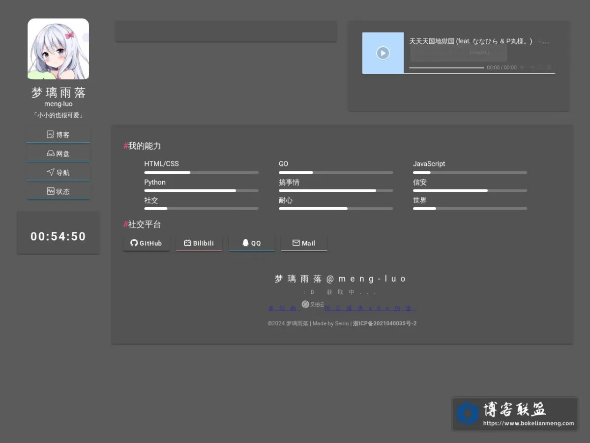Open the 博客 blog menu item

(x=59, y=134)
